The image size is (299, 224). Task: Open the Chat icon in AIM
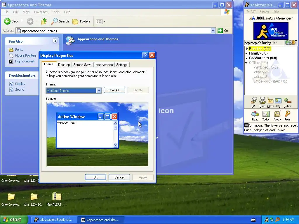coord(263,102)
